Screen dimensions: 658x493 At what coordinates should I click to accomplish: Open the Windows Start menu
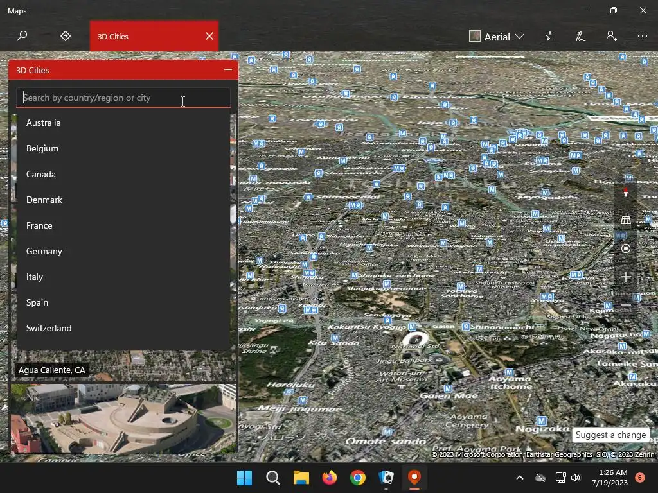click(244, 478)
